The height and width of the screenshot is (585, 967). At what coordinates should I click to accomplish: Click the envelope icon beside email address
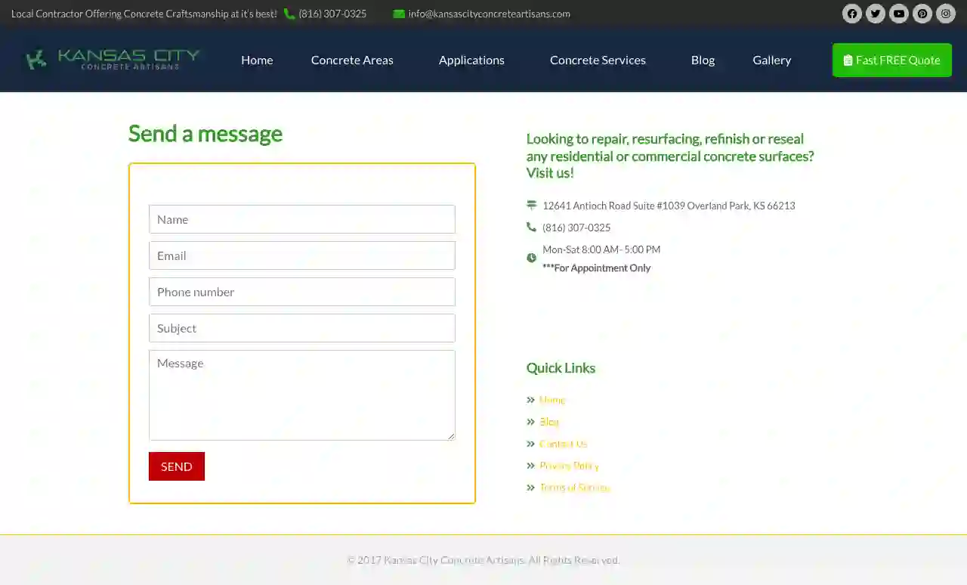coord(399,14)
